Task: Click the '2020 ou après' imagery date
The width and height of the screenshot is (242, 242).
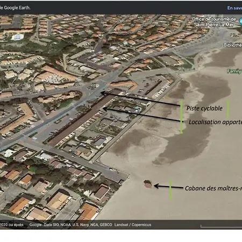Action: tap(12, 225)
